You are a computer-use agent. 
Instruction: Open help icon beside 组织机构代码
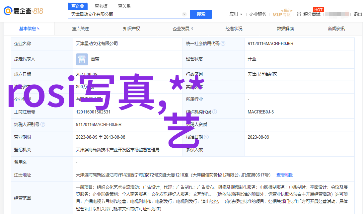(215, 112)
